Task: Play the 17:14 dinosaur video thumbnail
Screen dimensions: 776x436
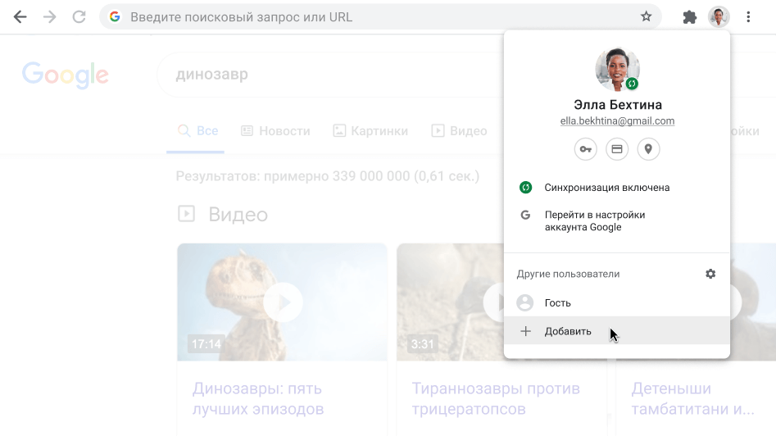Action: click(282, 302)
